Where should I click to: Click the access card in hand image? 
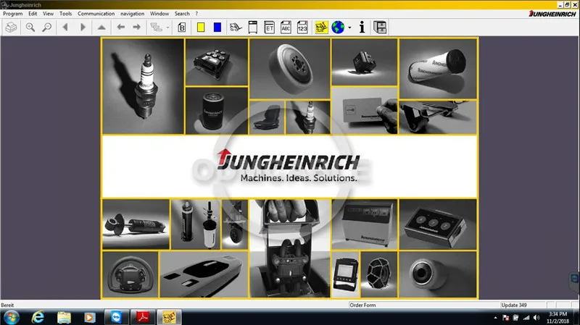point(365,111)
